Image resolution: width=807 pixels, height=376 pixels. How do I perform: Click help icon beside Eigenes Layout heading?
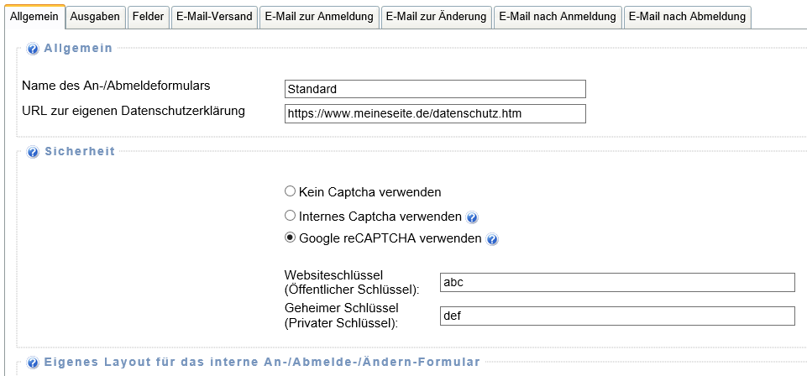pos(33,363)
